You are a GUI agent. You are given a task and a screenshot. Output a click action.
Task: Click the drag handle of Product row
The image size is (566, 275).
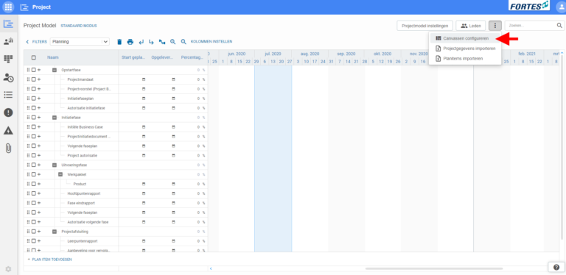click(x=28, y=184)
